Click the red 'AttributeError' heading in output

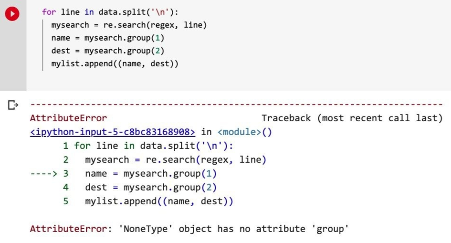click(68, 118)
